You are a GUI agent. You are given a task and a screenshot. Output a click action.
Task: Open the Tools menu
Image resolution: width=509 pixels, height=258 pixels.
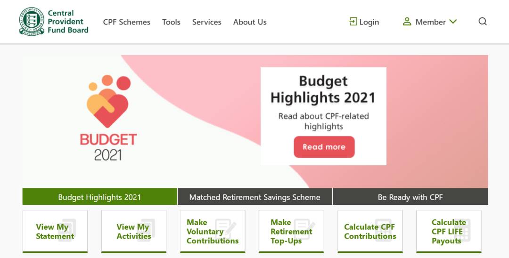[x=171, y=22]
